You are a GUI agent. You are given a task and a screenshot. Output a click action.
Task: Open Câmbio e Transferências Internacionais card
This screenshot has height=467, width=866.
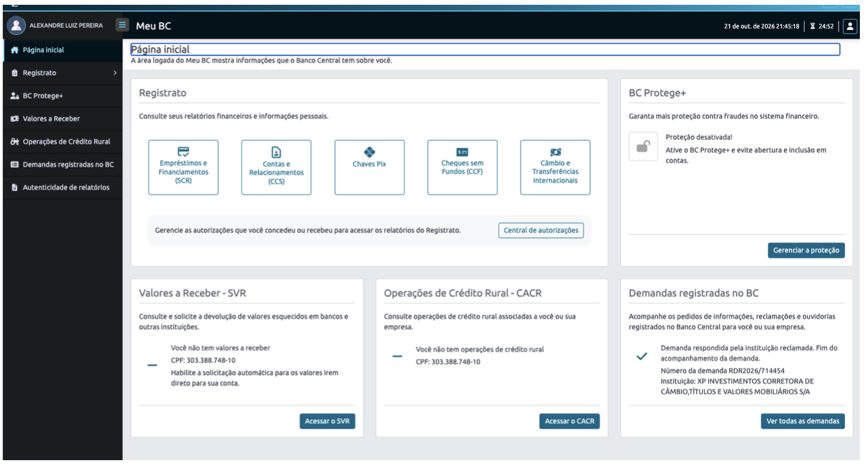tap(555, 167)
